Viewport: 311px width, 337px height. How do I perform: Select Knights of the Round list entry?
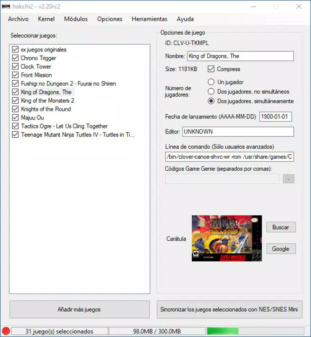(46, 109)
